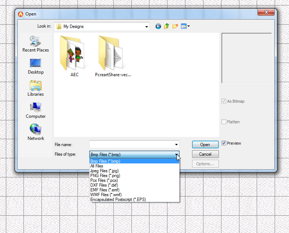Open the View menu icon

(x=184, y=27)
